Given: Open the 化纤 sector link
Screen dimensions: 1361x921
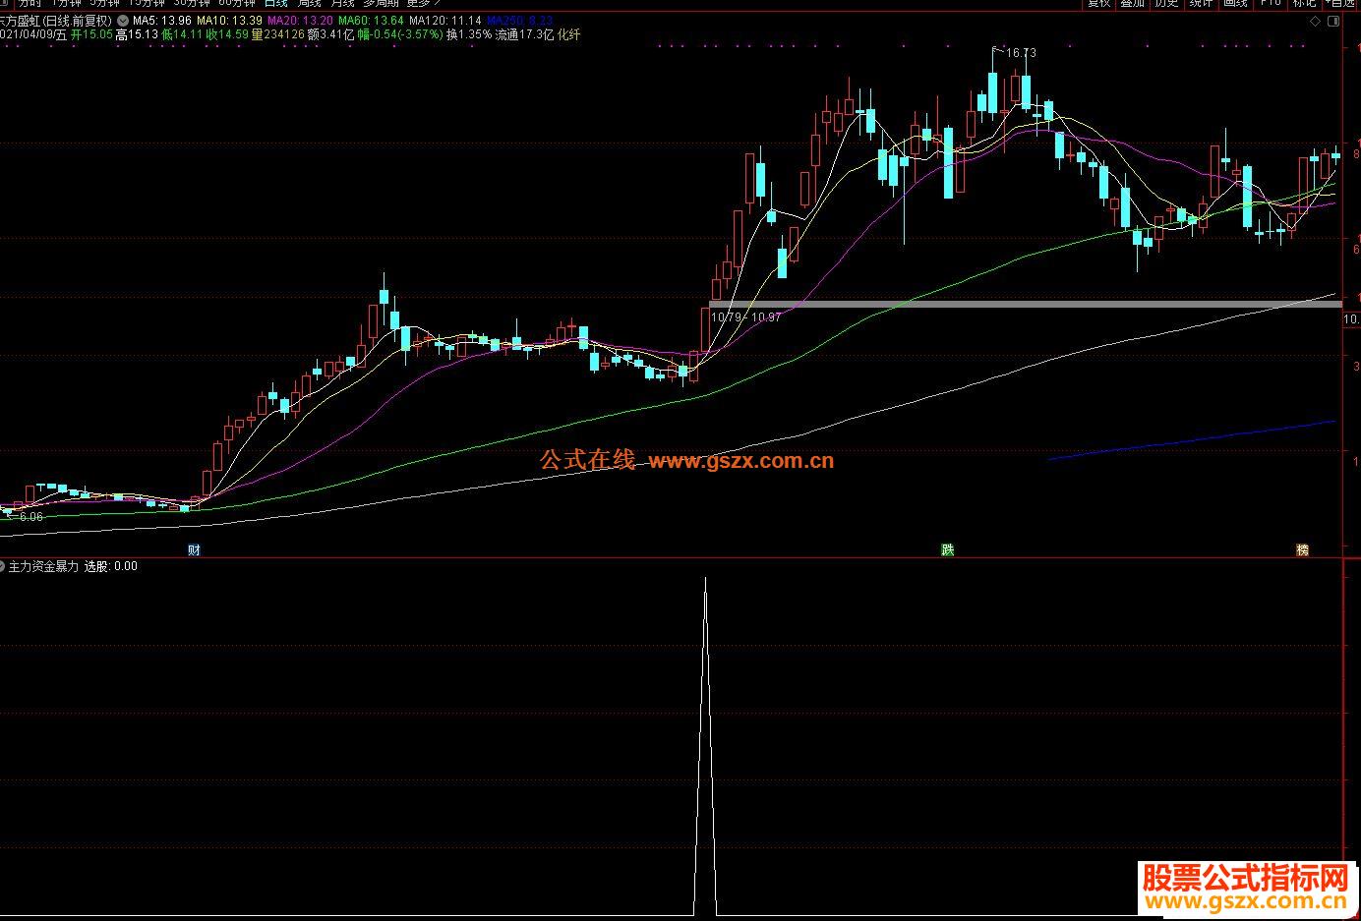Looking at the screenshot, I should point(568,34).
